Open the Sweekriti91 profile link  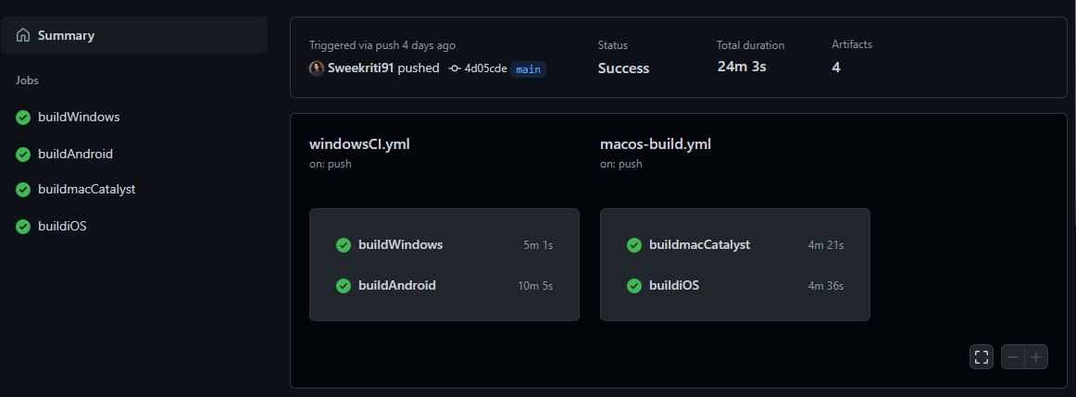coord(361,68)
